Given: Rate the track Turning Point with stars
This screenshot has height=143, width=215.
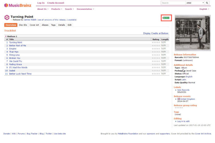Looking at the screenshot, I should point(156,43).
